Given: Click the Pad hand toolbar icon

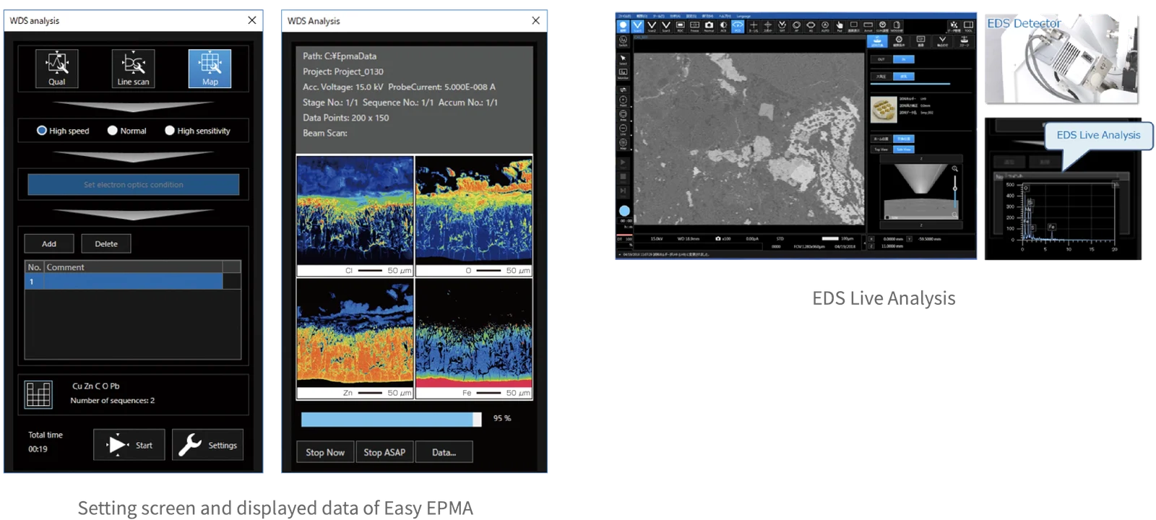Looking at the screenshot, I should pyautogui.click(x=840, y=26).
